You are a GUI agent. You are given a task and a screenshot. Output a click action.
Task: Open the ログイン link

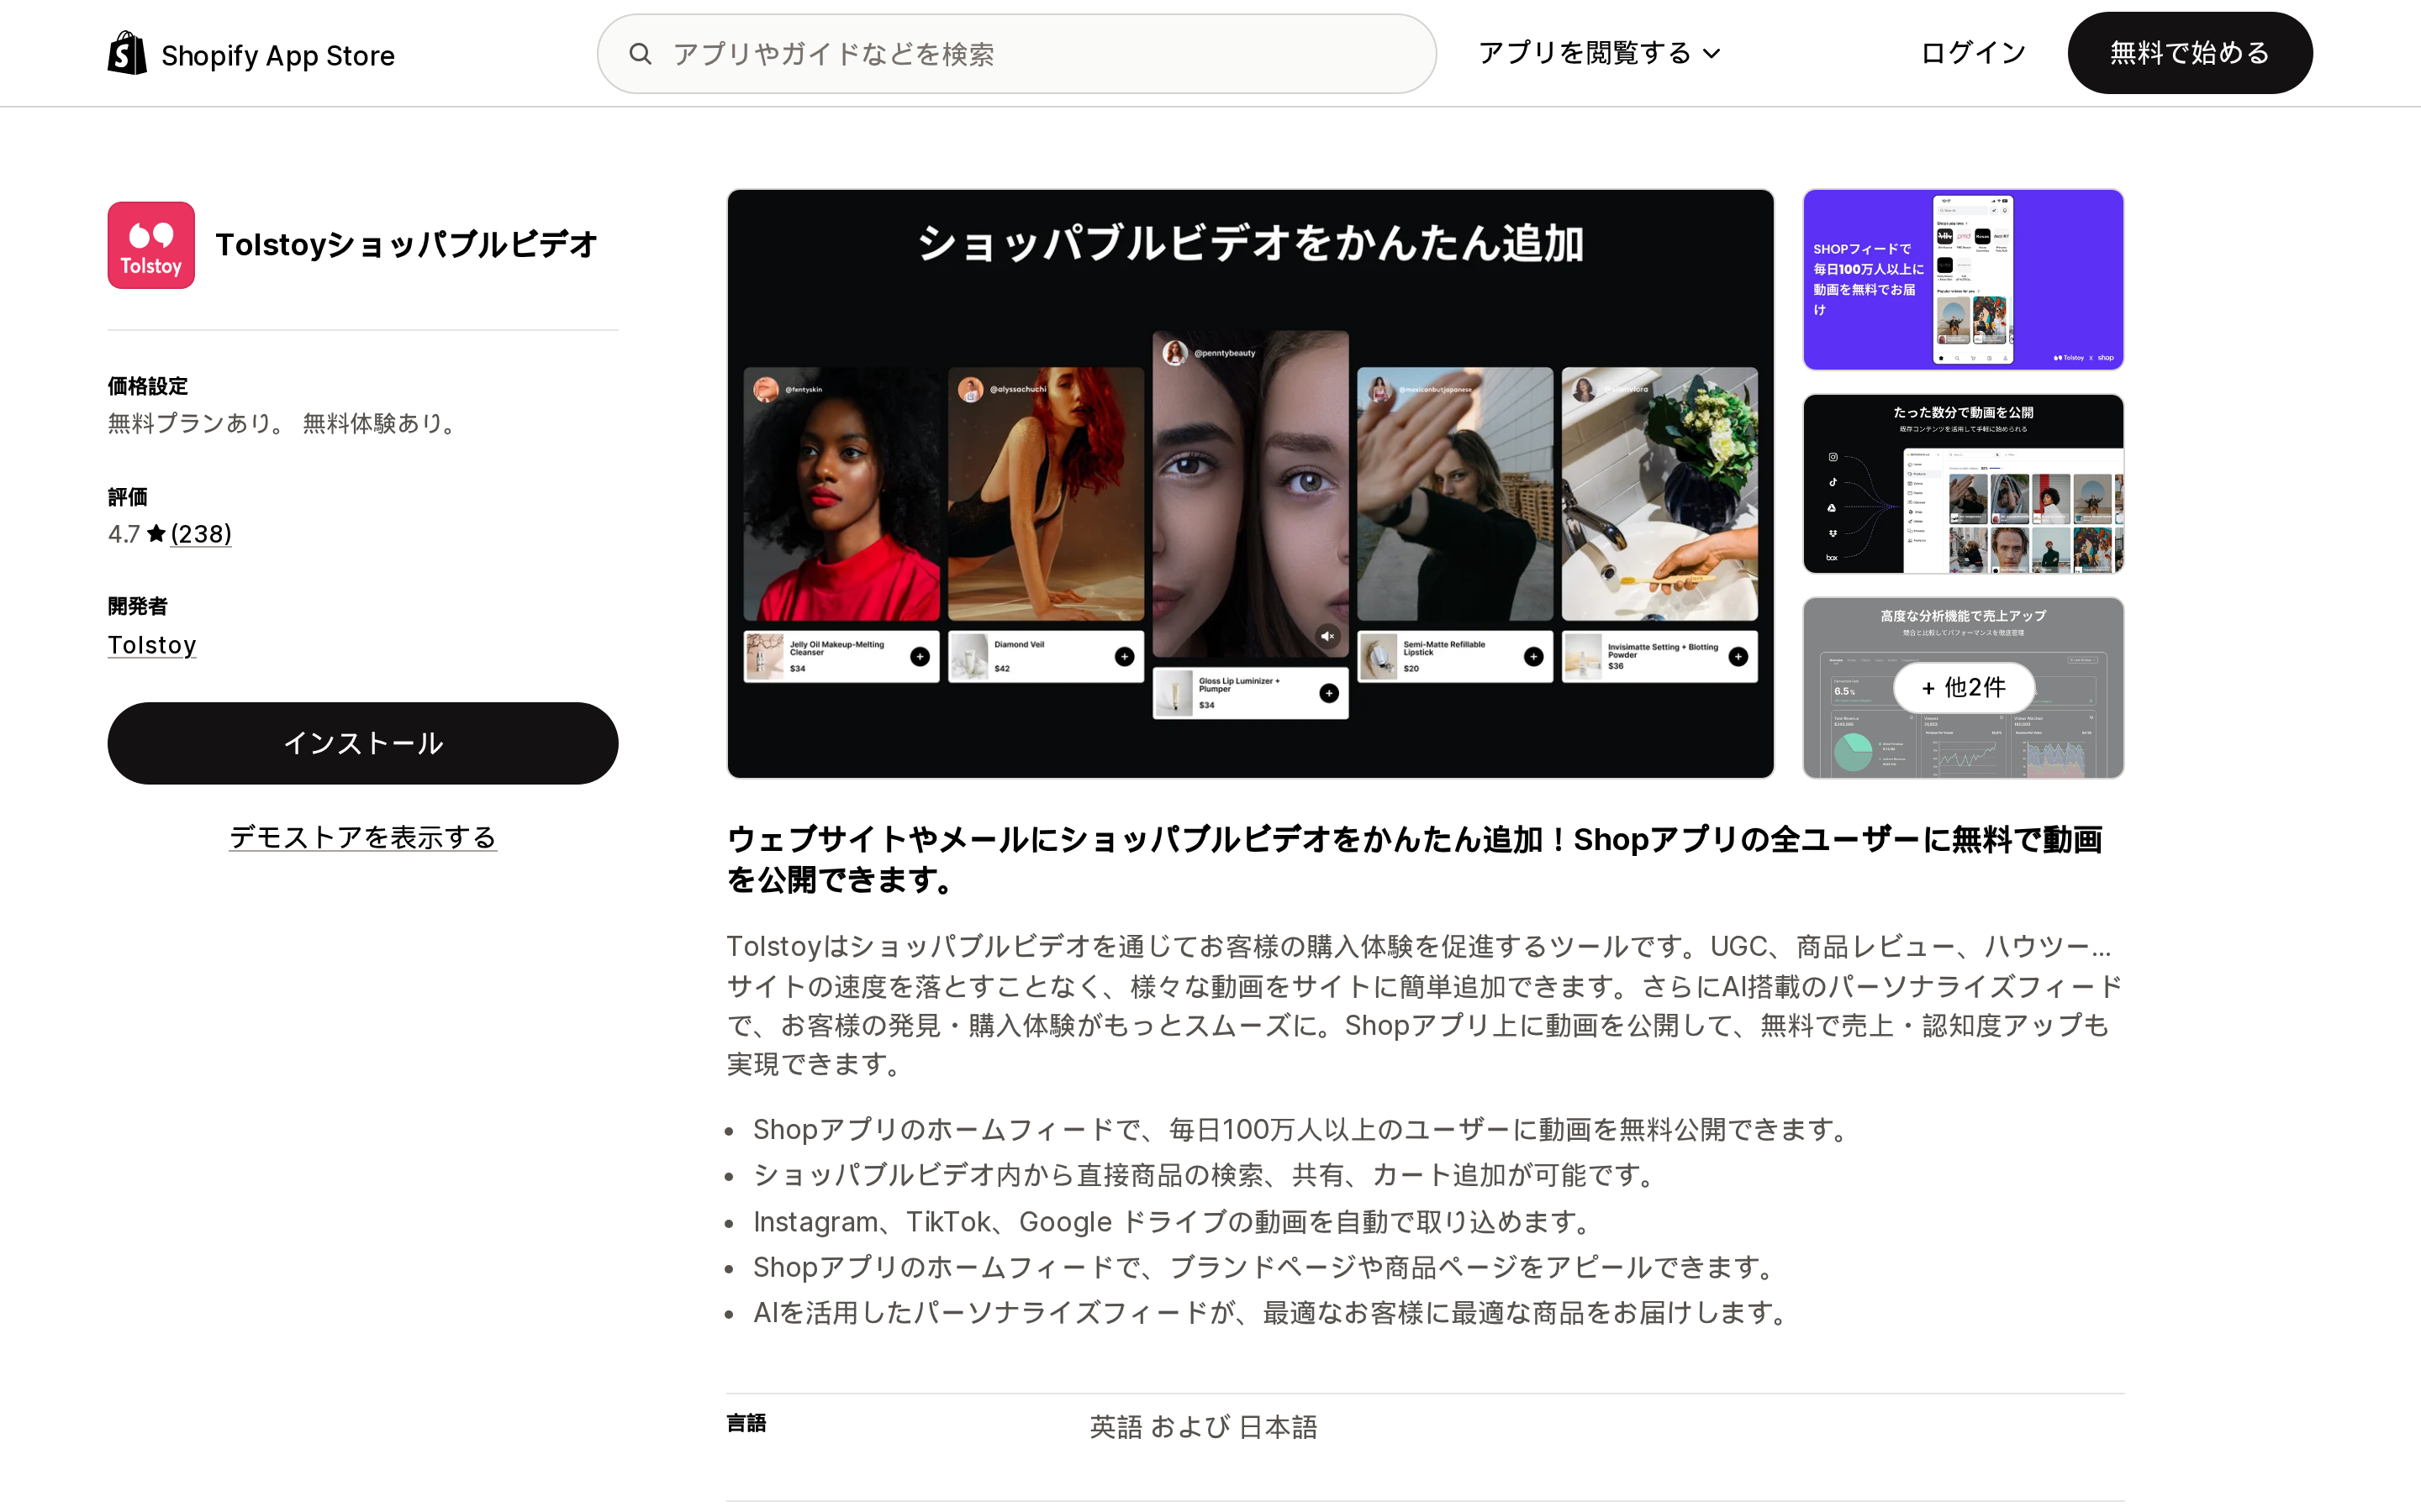pyautogui.click(x=1973, y=53)
